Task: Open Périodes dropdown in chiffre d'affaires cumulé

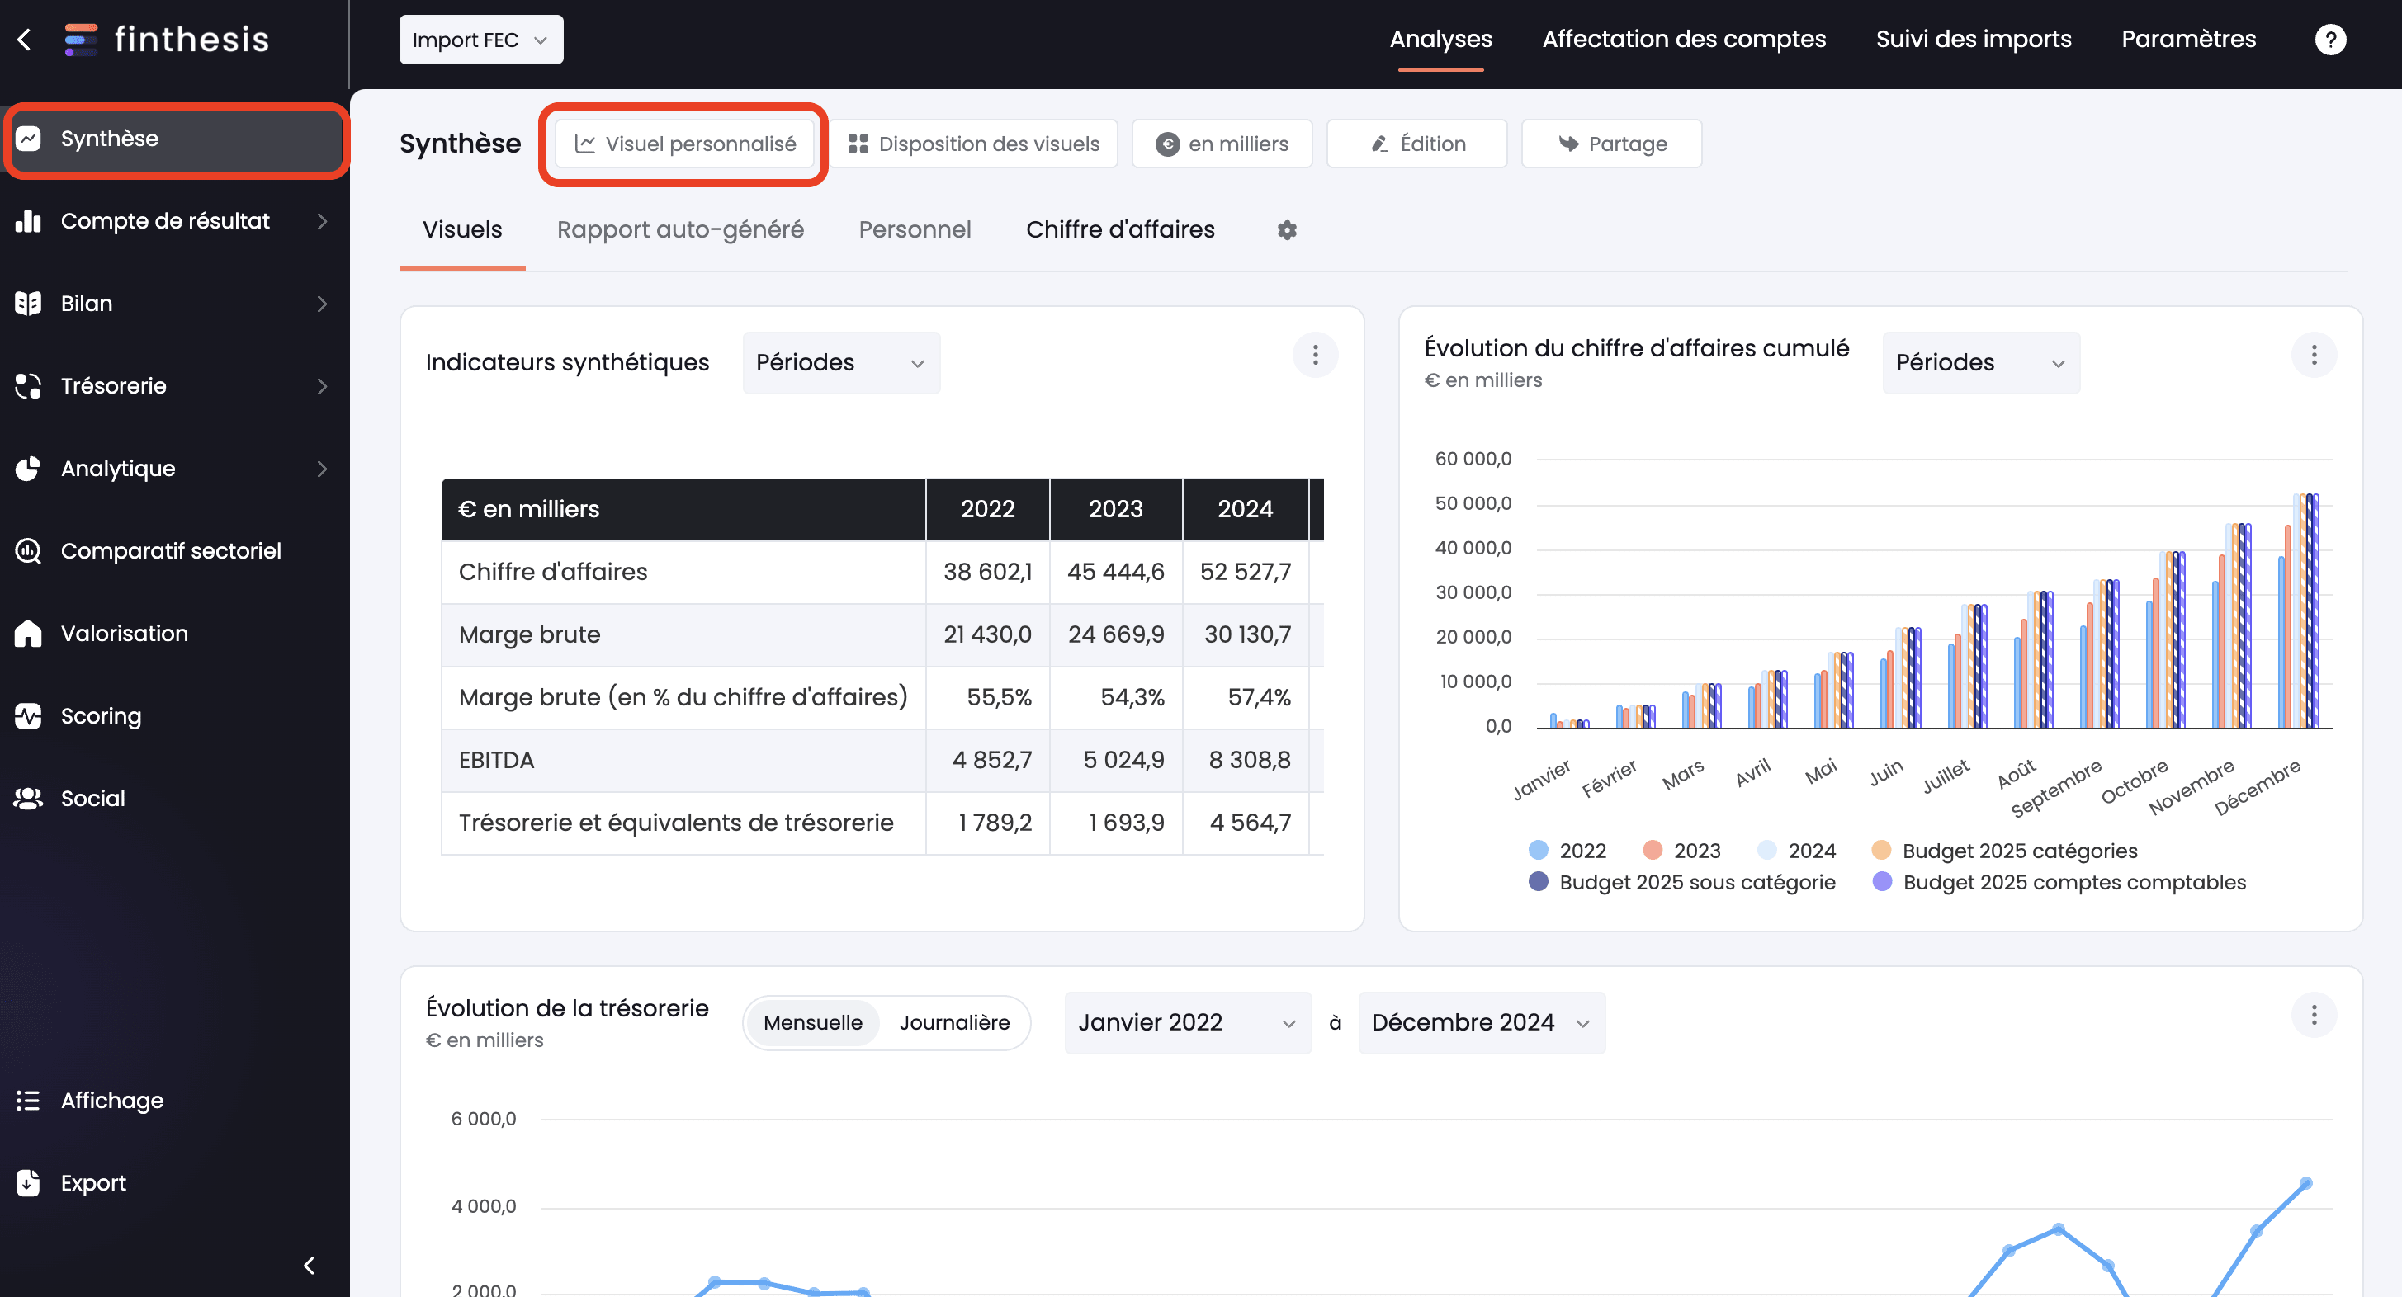Action: click(1980, 362)
